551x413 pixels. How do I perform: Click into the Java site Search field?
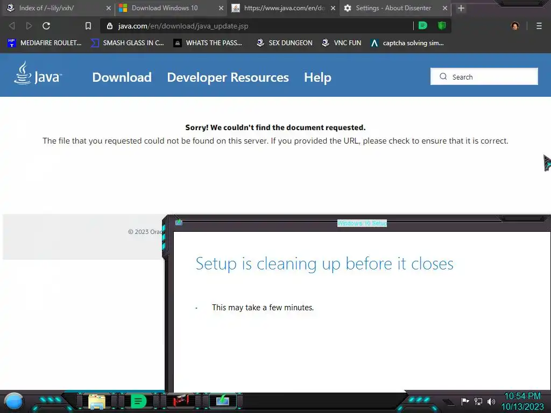tap(484, 76)
